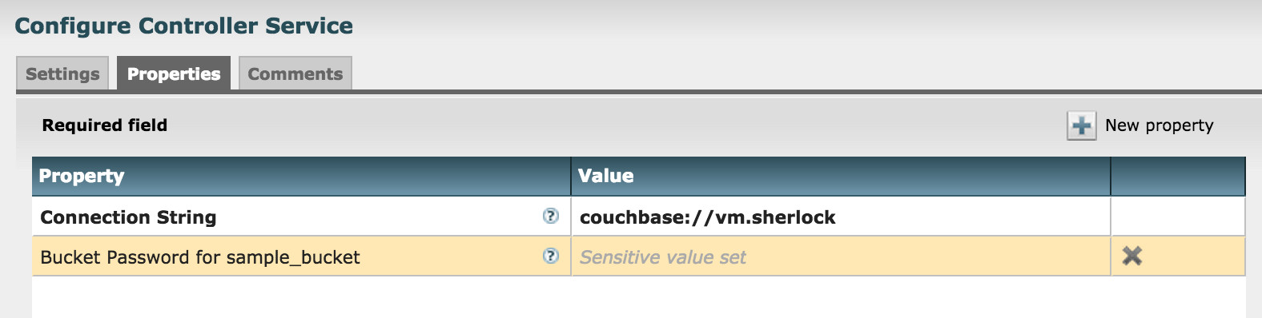The width and height of the screenshot is (1262, 318).
Task: Edit the Sensitive value set field
Action: point(841,256)
